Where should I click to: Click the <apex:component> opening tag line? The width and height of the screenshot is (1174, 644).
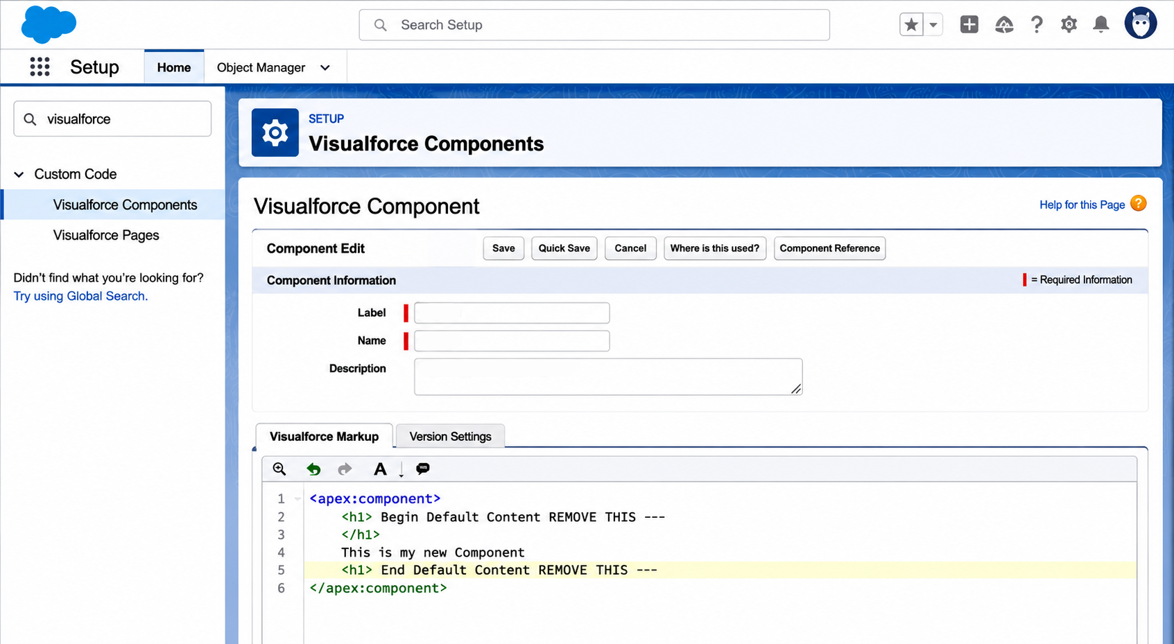point(375,498)
